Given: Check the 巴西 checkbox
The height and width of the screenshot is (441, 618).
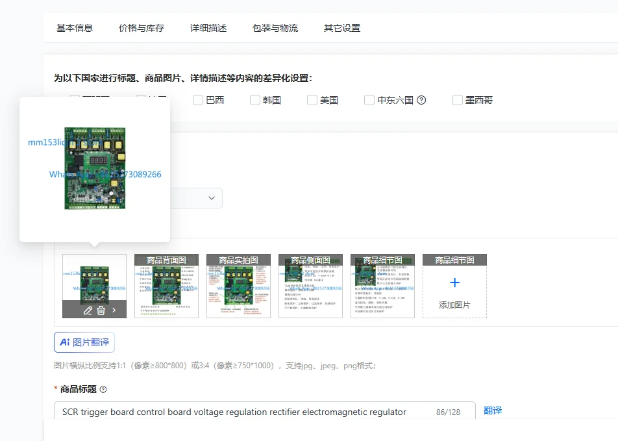Looking at the screenshot, I should [198, 100].
